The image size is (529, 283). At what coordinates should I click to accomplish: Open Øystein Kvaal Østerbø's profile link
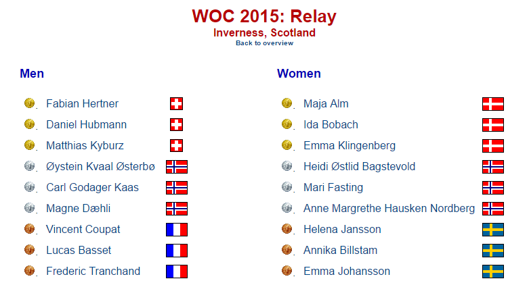pyautogui.click(x=100, y=166)
